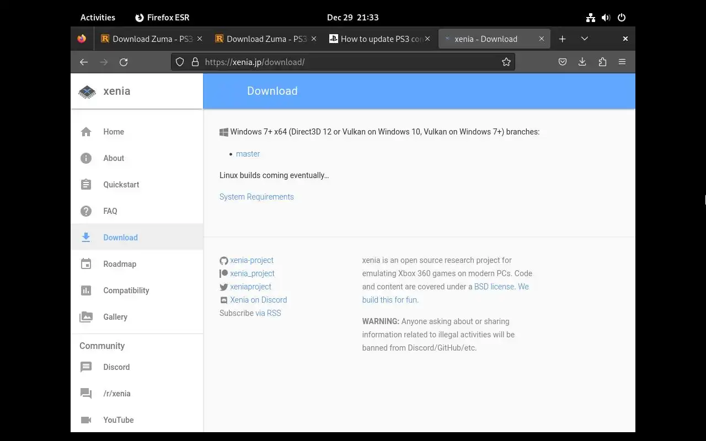Click the Download arrow icon in sidebar
The width and height of the screenshot is (706, 441).
click(x=86, y=238)
